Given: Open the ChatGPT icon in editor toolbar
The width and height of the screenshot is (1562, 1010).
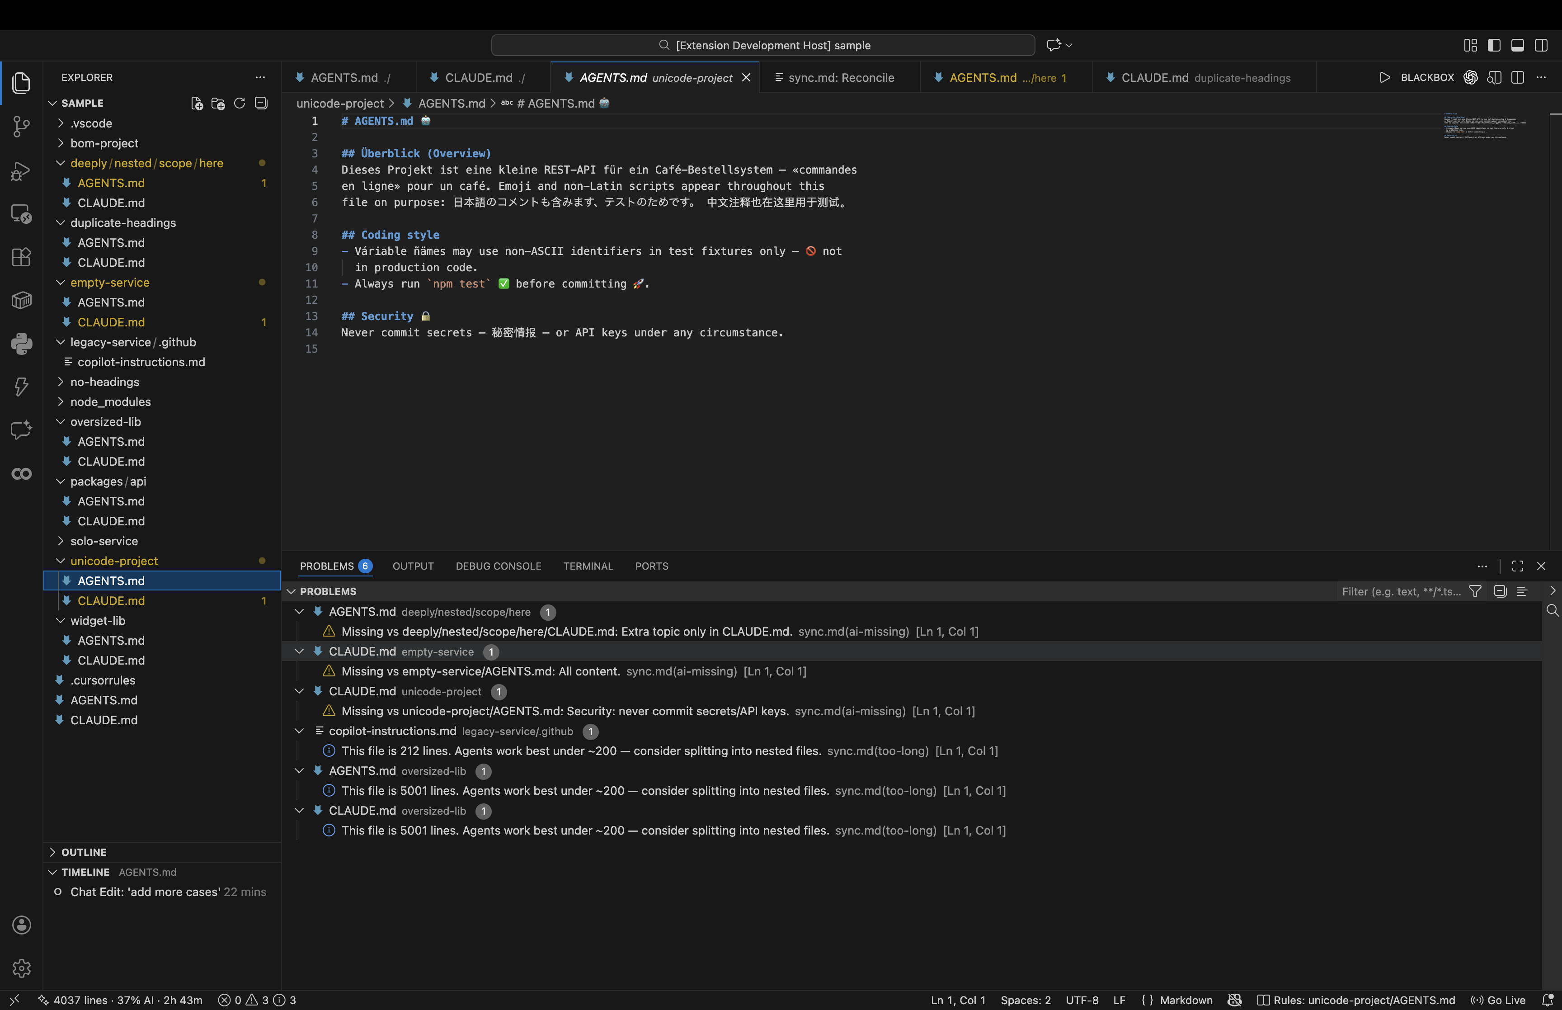Looking at the screenshot, I should pos(1470,77).
